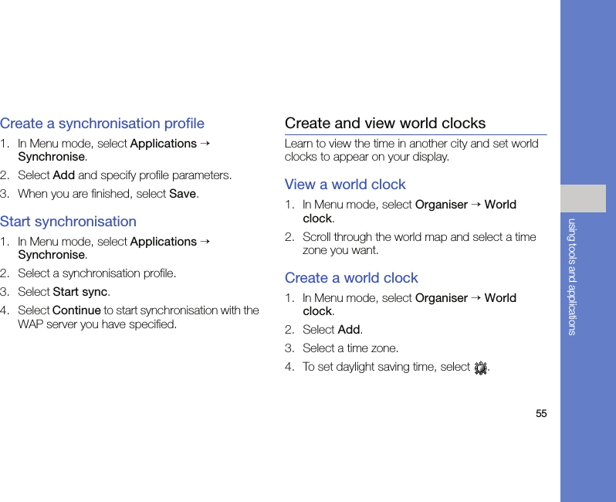Select the 'Create and view world clocks' title

click(385, 124)
